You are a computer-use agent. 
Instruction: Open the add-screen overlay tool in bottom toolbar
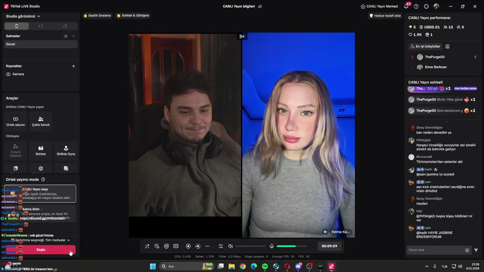176,246
